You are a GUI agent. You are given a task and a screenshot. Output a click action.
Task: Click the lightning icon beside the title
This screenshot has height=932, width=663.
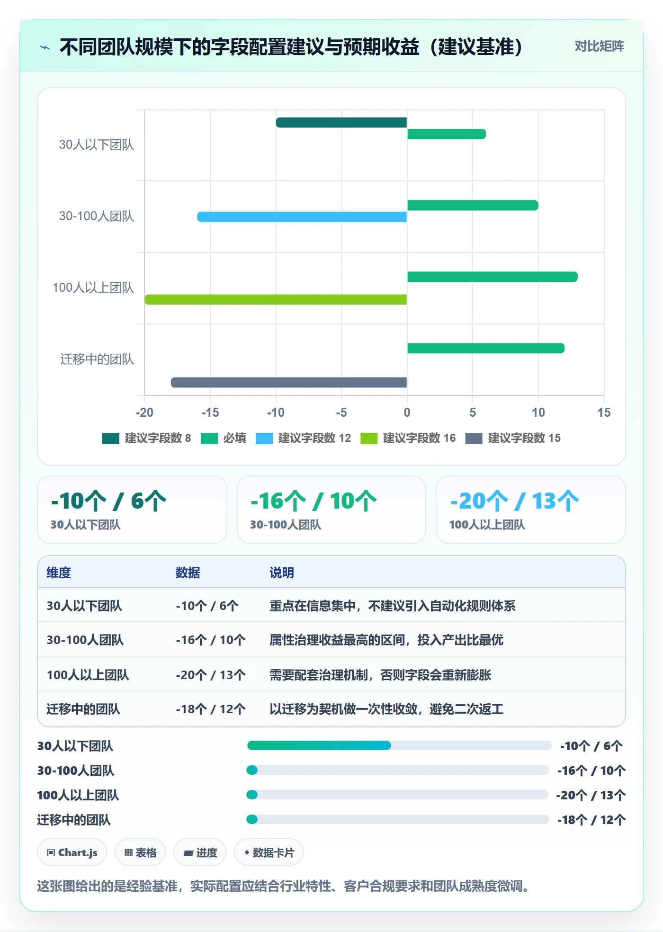[x=45, y=47]
